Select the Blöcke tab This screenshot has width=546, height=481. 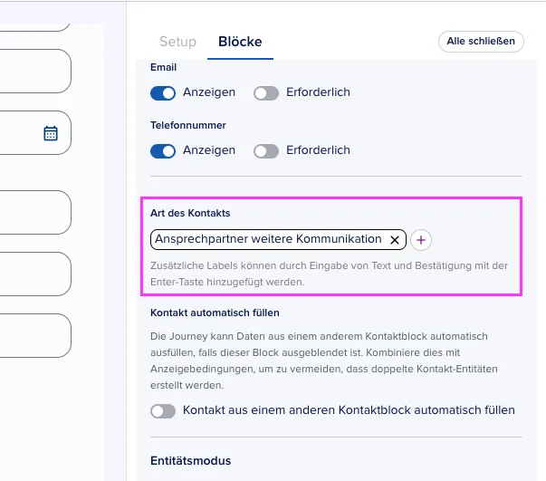(240, 42)
